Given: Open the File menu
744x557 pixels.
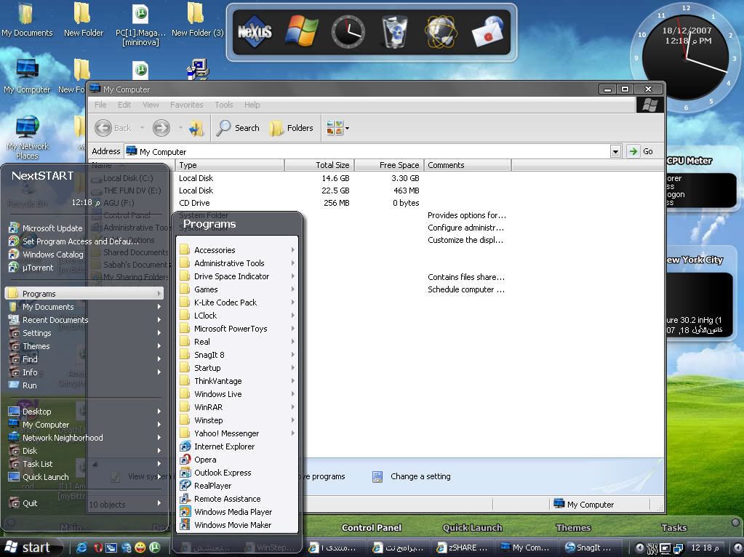Looking at the screenshot, I should tap(100, 105).
